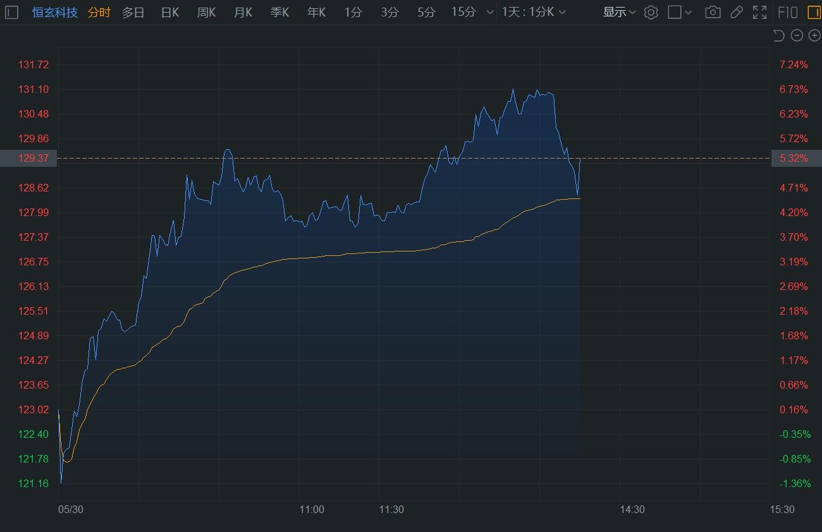
Task: Click the 恒玄科技 stock name
Action: [x=55, y=12]
